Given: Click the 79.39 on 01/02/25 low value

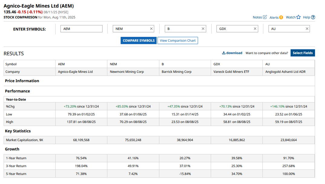Looking at the screenshot, I should tap(81, 115).
